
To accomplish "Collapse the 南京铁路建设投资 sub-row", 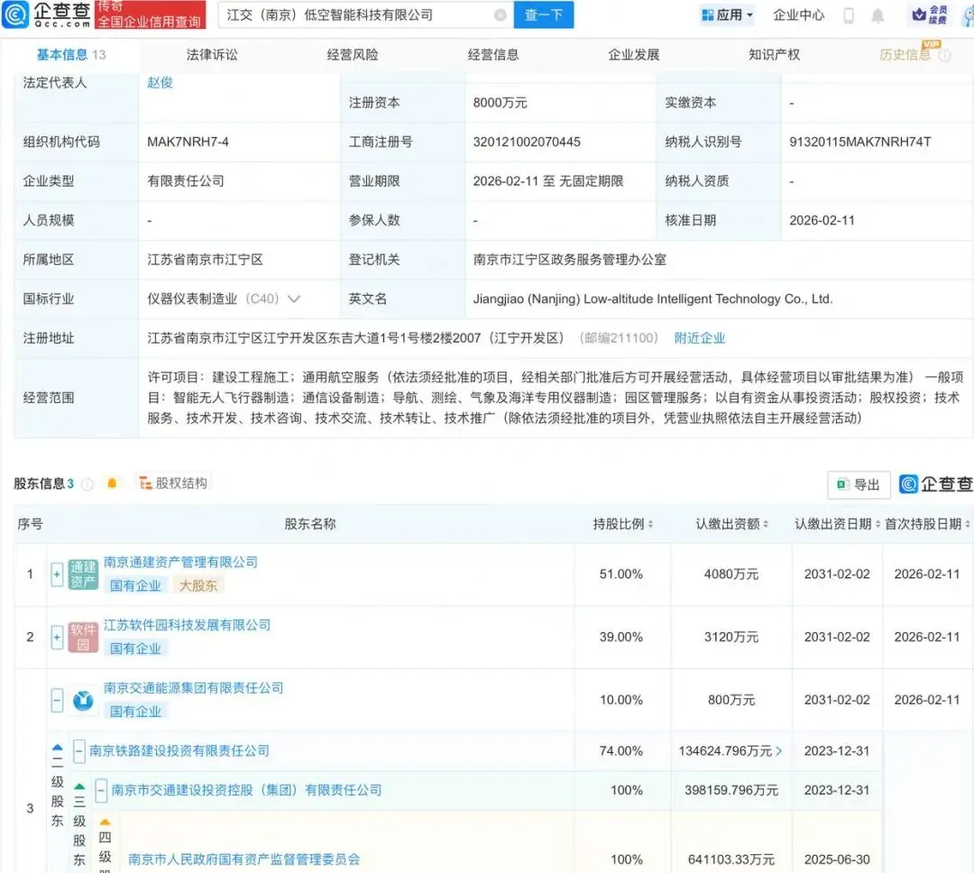I will 78,750.
